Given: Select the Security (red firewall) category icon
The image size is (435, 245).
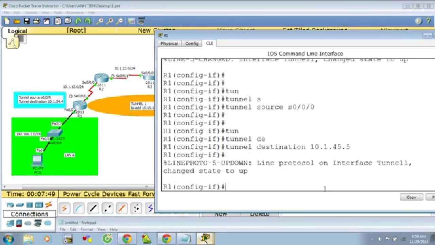Looking at the screenshot, I should pos(19,223).
